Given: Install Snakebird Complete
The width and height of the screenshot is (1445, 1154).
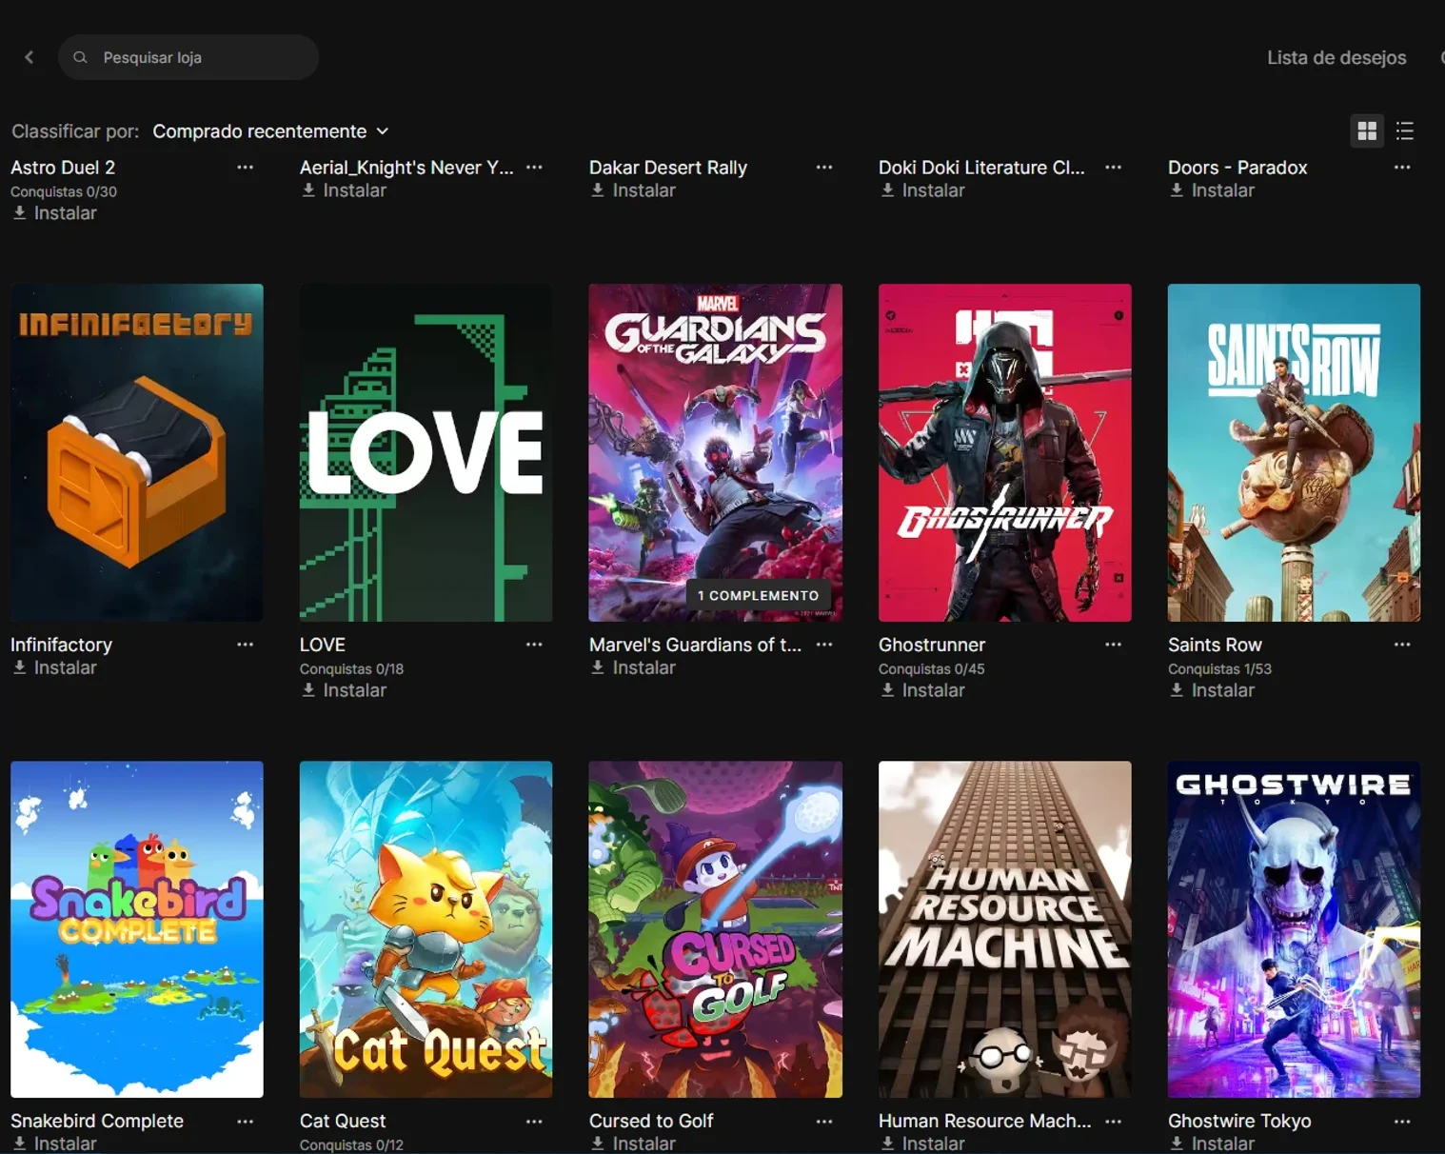Looking at the screenshot, I should coord(55,1144).
